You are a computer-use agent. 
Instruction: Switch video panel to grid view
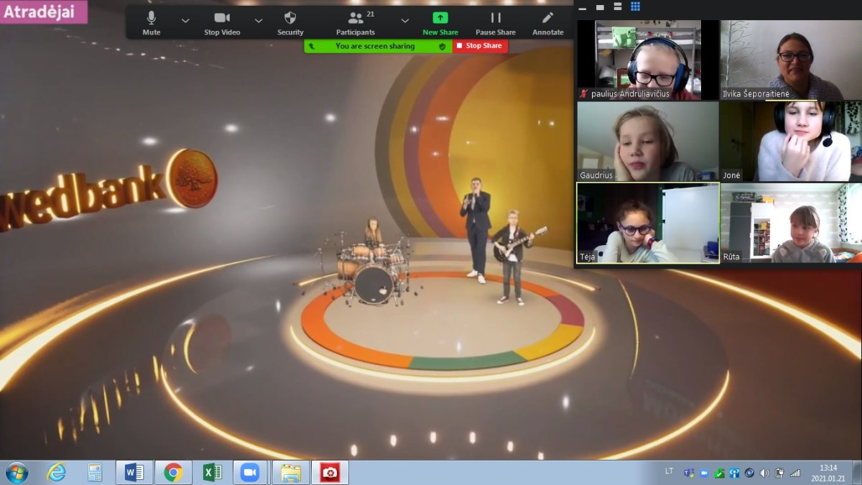635,7
